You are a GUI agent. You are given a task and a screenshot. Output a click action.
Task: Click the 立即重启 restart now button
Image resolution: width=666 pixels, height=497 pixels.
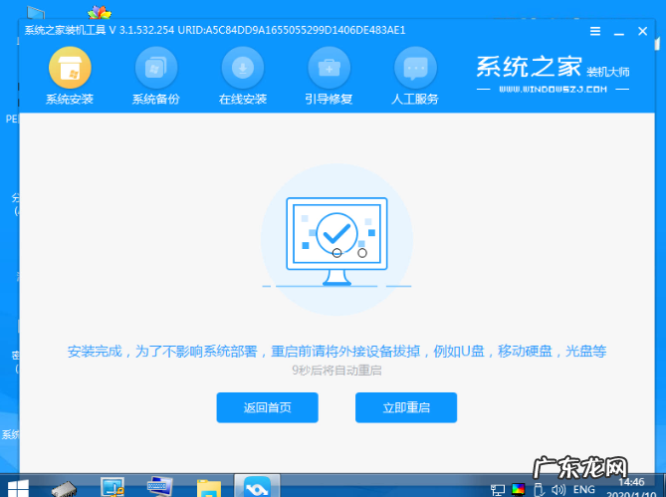(x=406, y=407)
